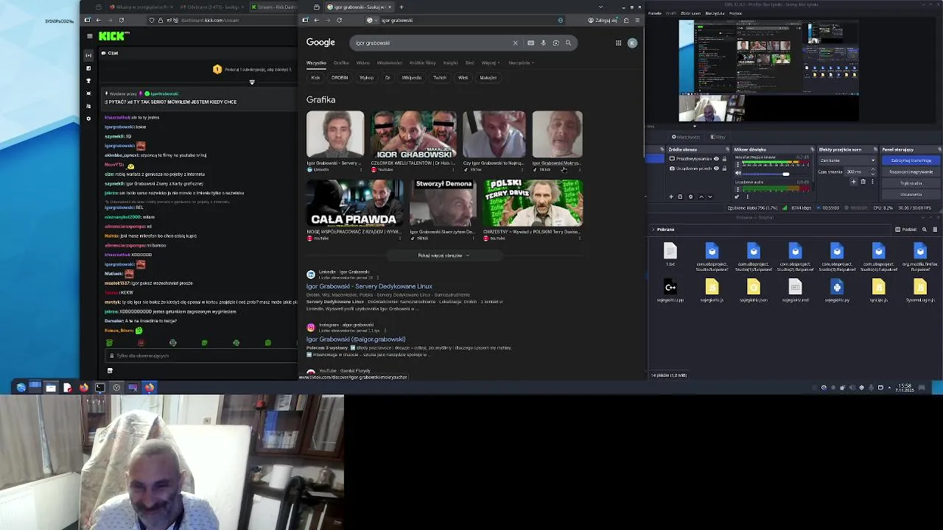The height and width of the screenshot is (530, 943).
Task: Open the Kick hamburger menu
Action: pos(90,35)
